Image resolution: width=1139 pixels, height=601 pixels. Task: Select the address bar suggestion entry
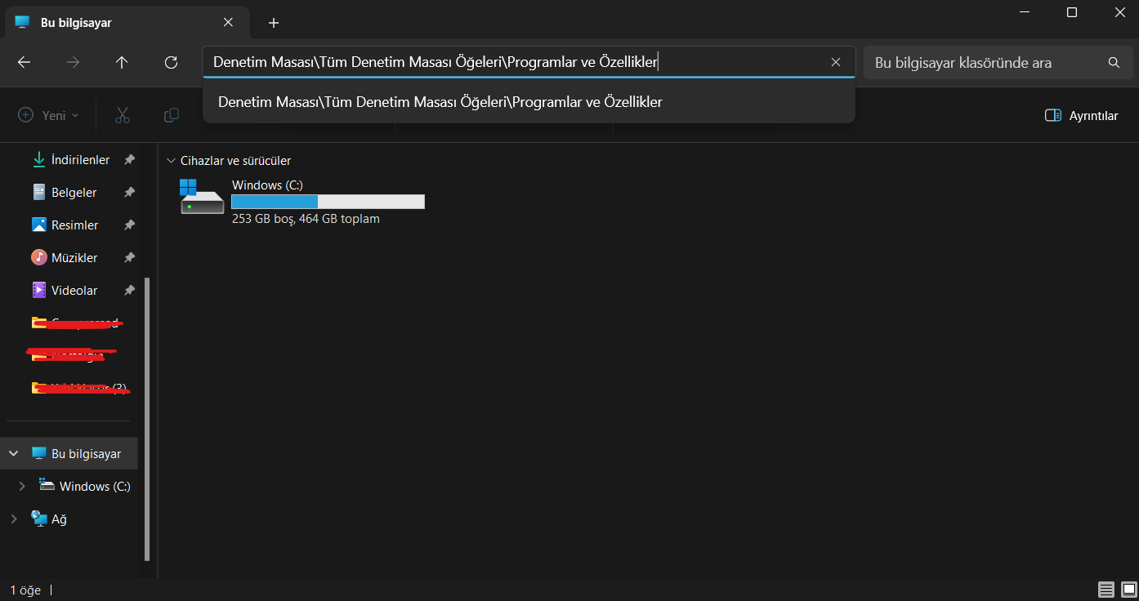point(440,102)
